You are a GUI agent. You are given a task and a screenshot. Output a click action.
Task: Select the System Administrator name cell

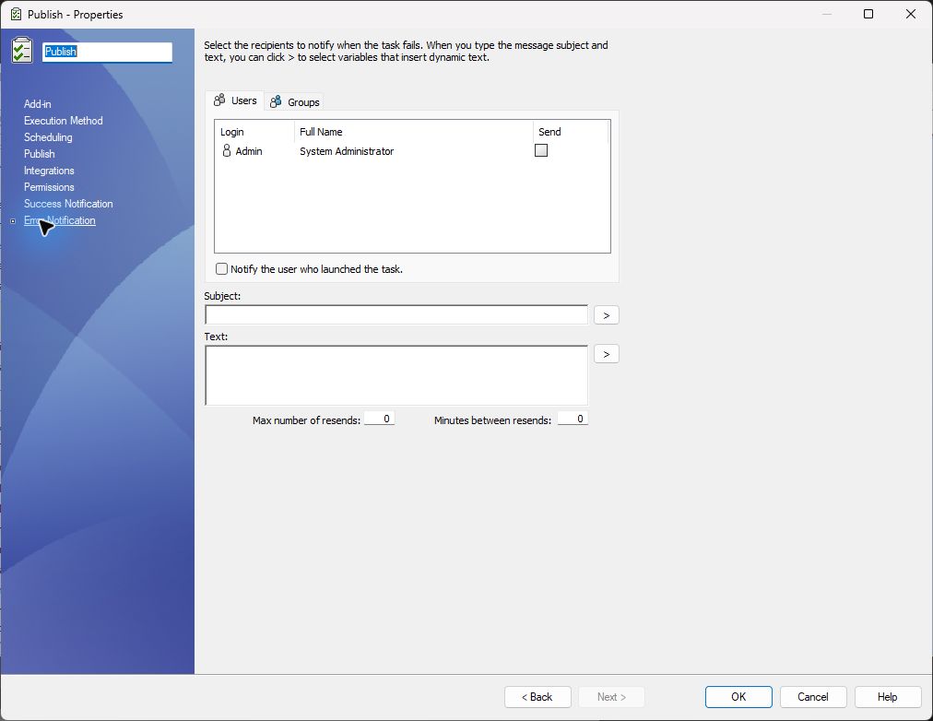point(347,151)
